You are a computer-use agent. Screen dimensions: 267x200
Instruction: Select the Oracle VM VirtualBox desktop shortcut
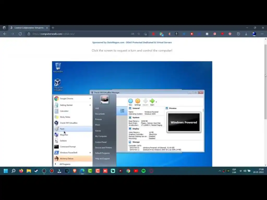coord(58,85)
